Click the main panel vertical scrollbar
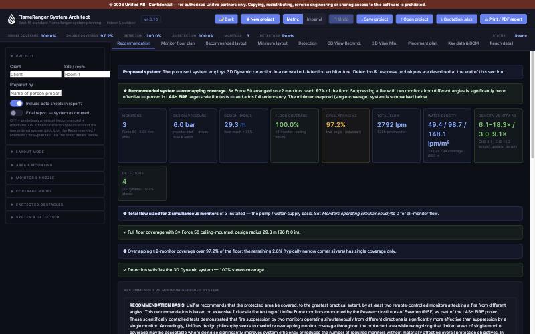 pyautogui.click(x=532, y=104)
